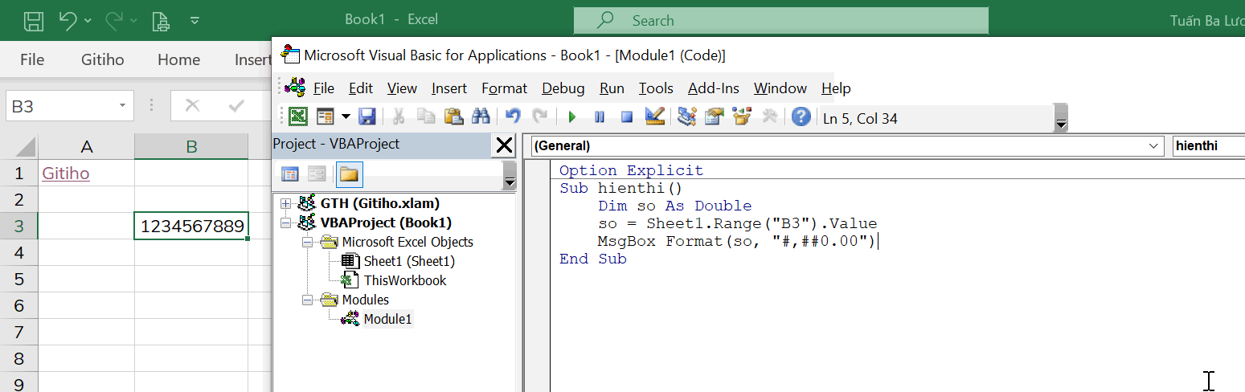Open the Gitiho ribbon tab
Image resolution: width=1245 pixels, height=392 pixels.
click(x=101, y=59)
